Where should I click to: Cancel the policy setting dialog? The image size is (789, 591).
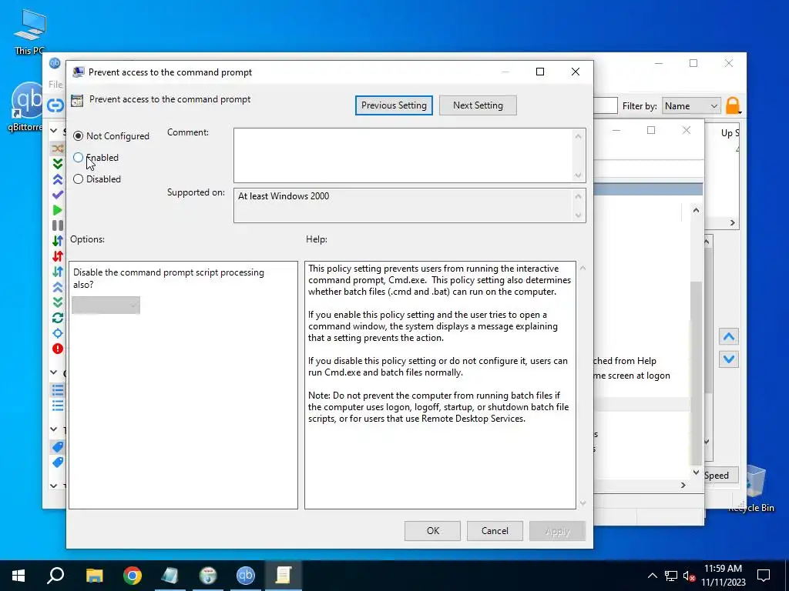tap(495, 531)
